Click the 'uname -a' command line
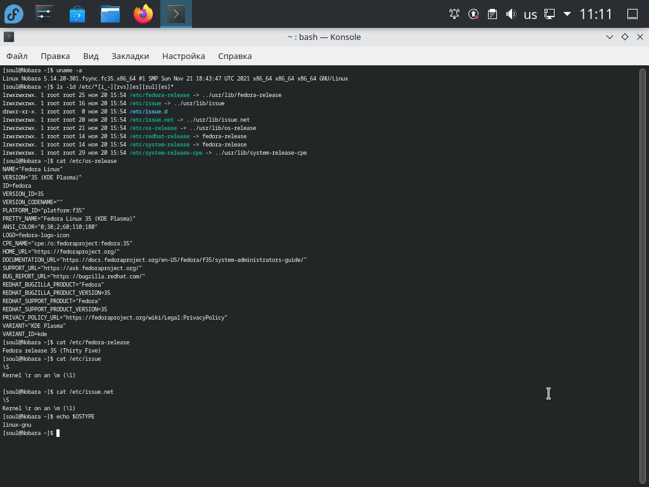 42,70
